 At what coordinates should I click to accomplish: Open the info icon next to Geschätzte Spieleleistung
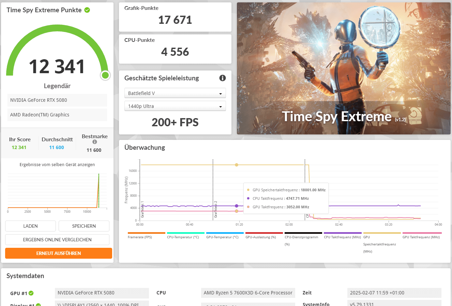(223, 78)
